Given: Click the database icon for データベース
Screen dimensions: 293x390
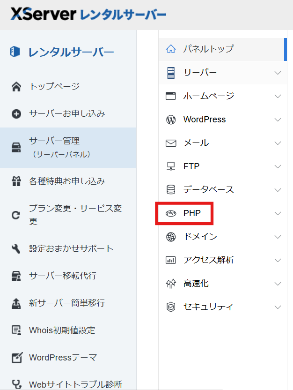Looking at the screenshot, I should [x=171, y=190].
